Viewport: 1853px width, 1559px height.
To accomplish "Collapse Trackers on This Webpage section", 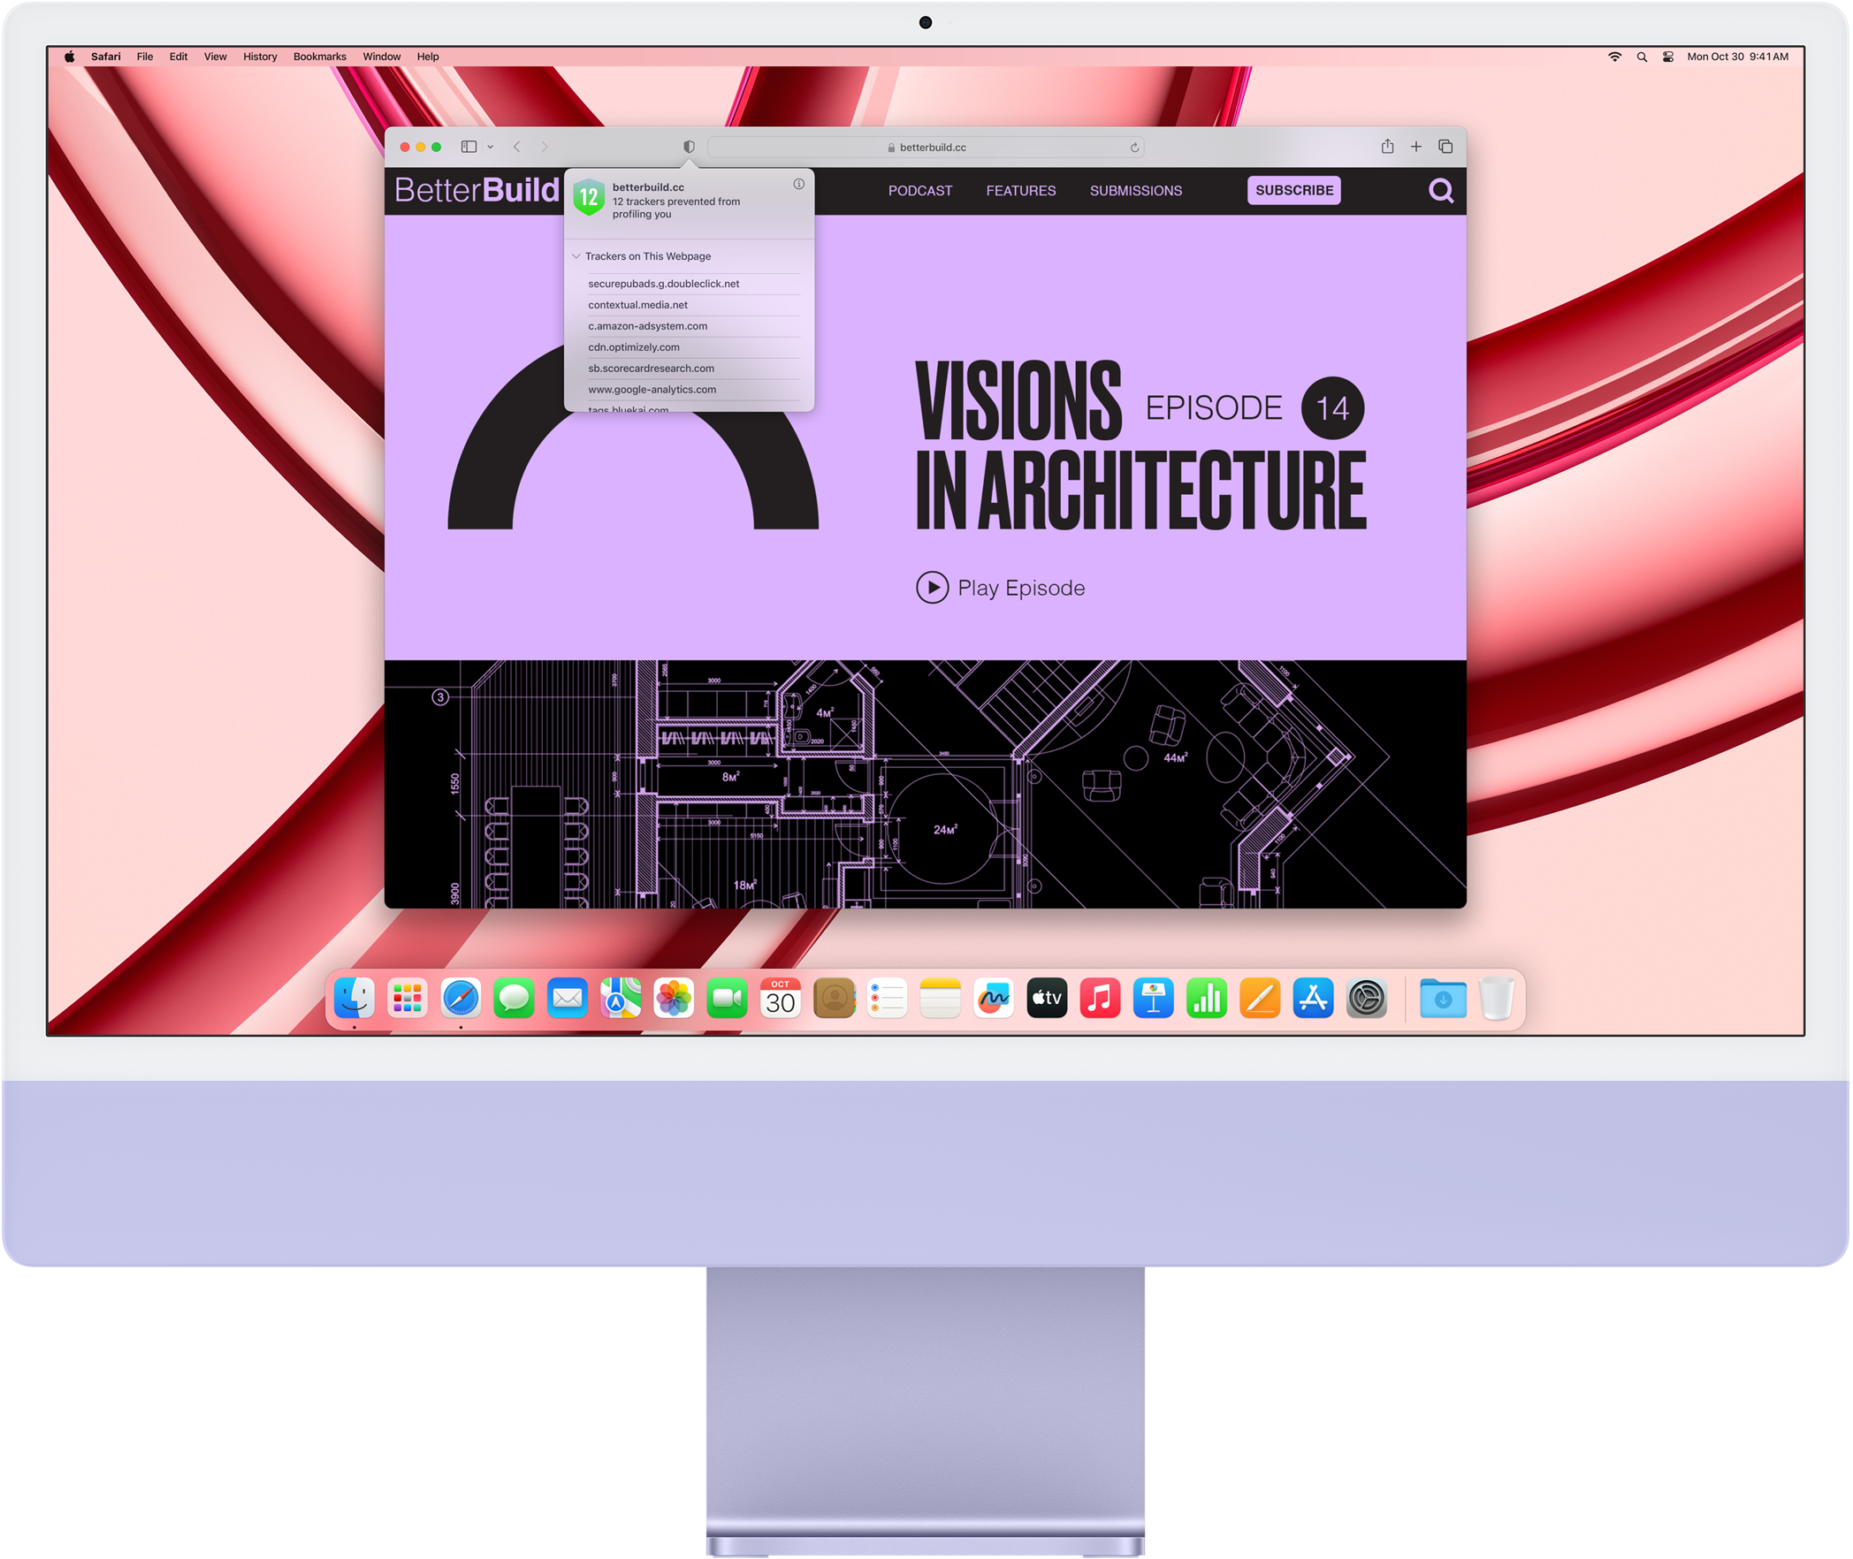I will point(576,256).
